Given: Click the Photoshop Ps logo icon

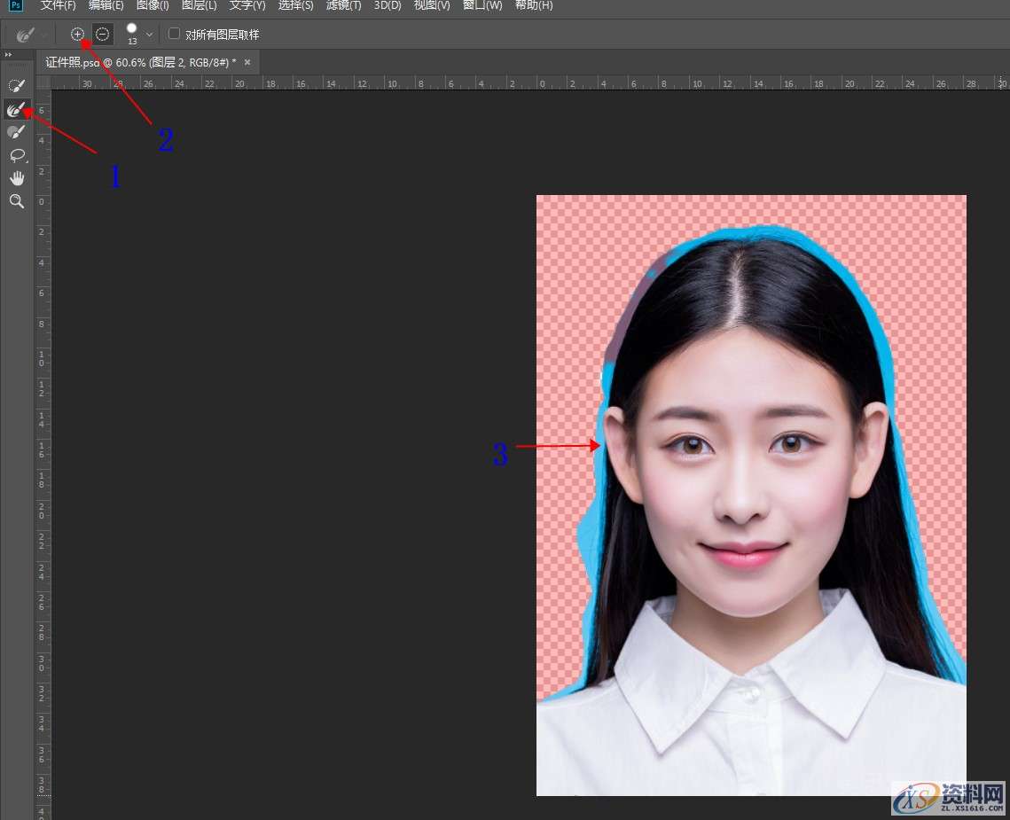Looking at the screenshot, I should [x=16, y=5].
